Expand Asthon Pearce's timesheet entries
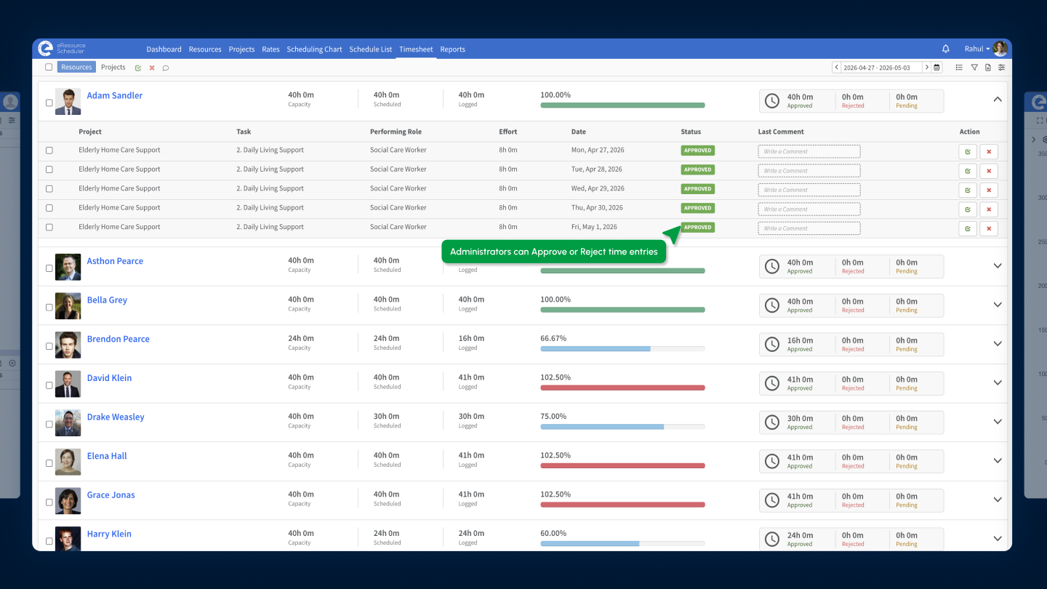The height and width of the screenshot is (589, 1047). coord(998,265)
